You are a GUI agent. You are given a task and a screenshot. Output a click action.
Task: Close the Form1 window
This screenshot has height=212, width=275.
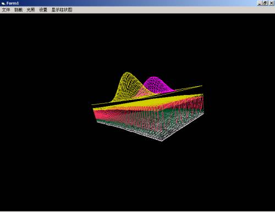[x=272, y=3]
